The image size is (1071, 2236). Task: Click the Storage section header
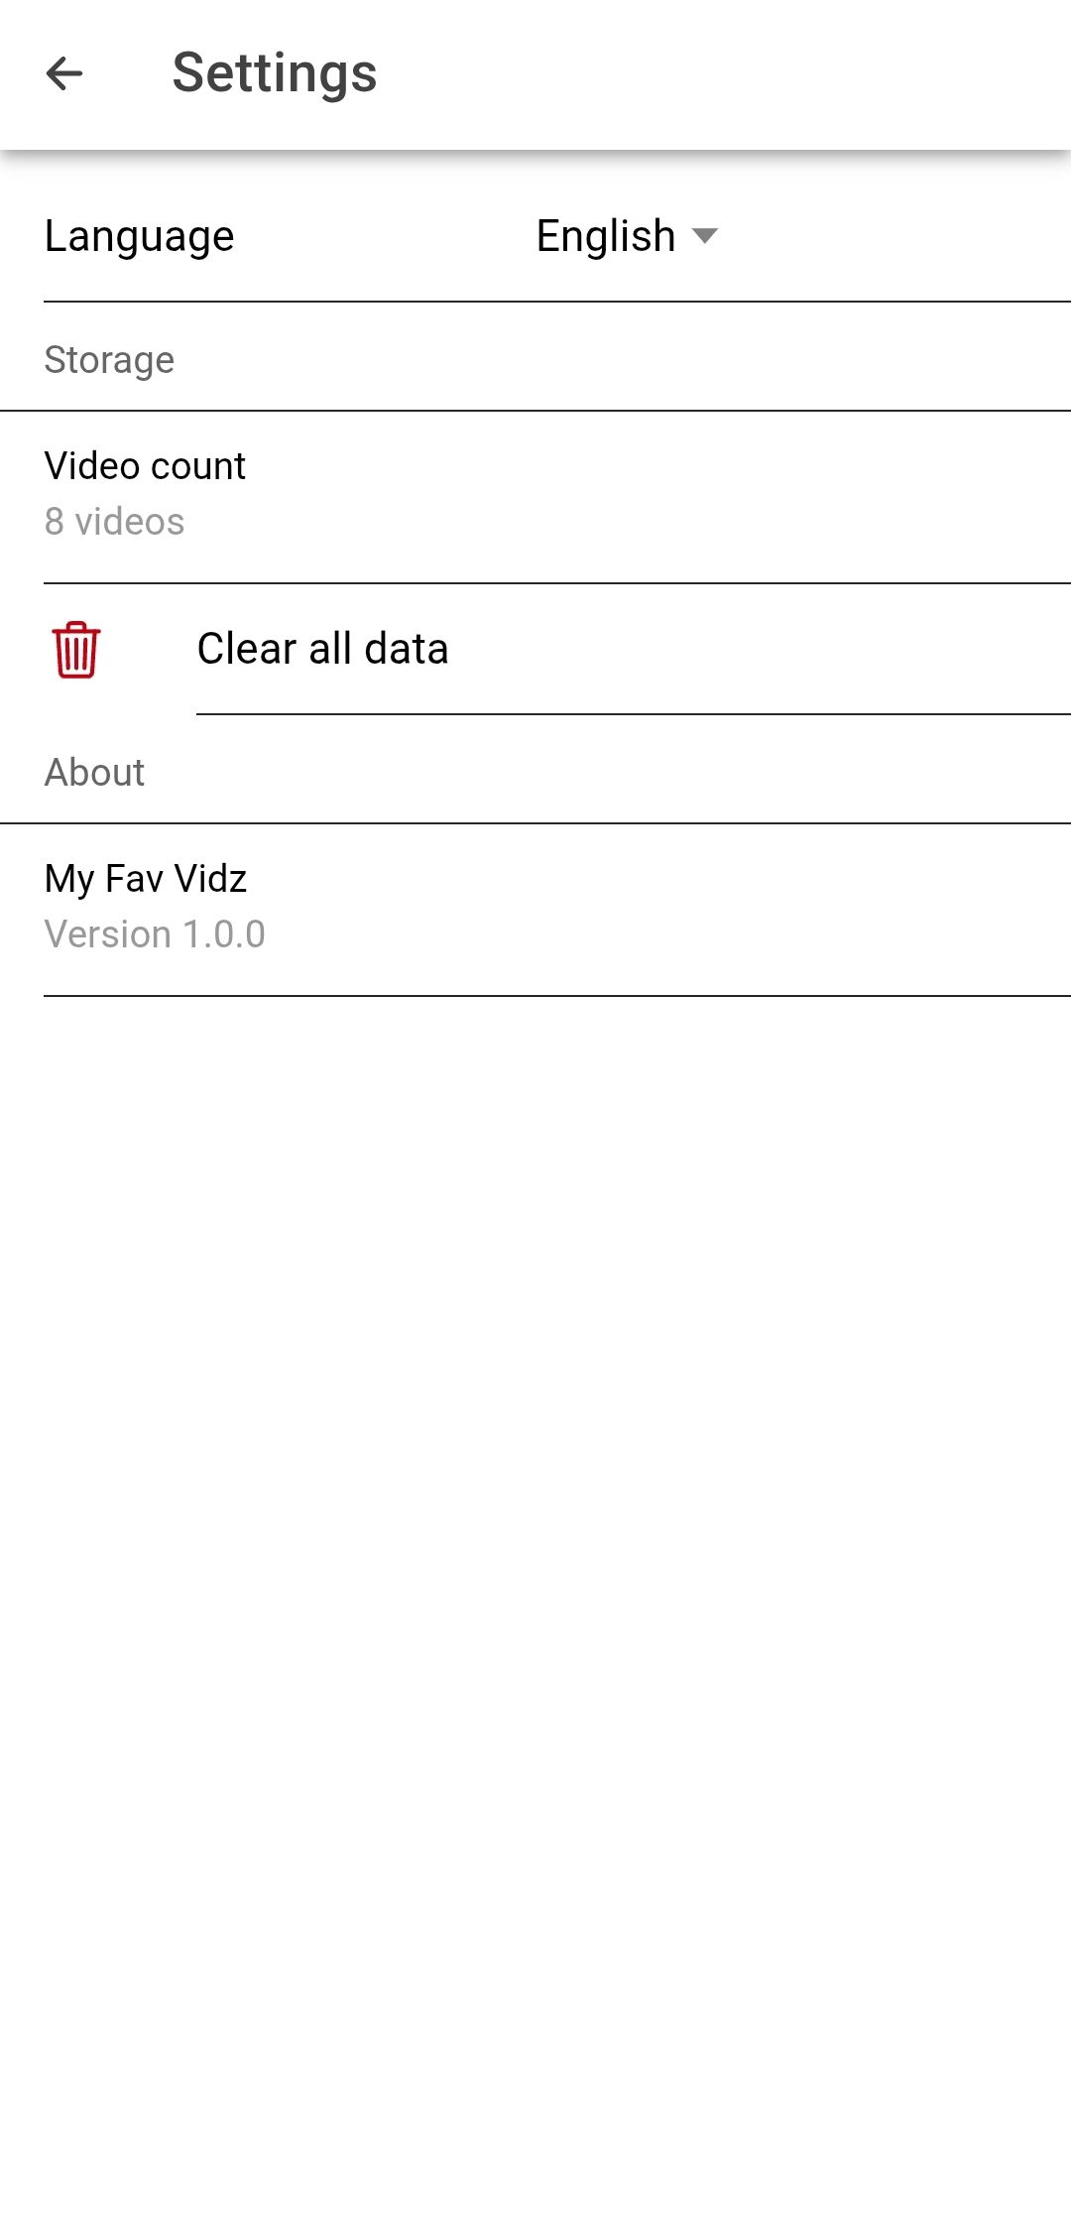tap(109, 359)
